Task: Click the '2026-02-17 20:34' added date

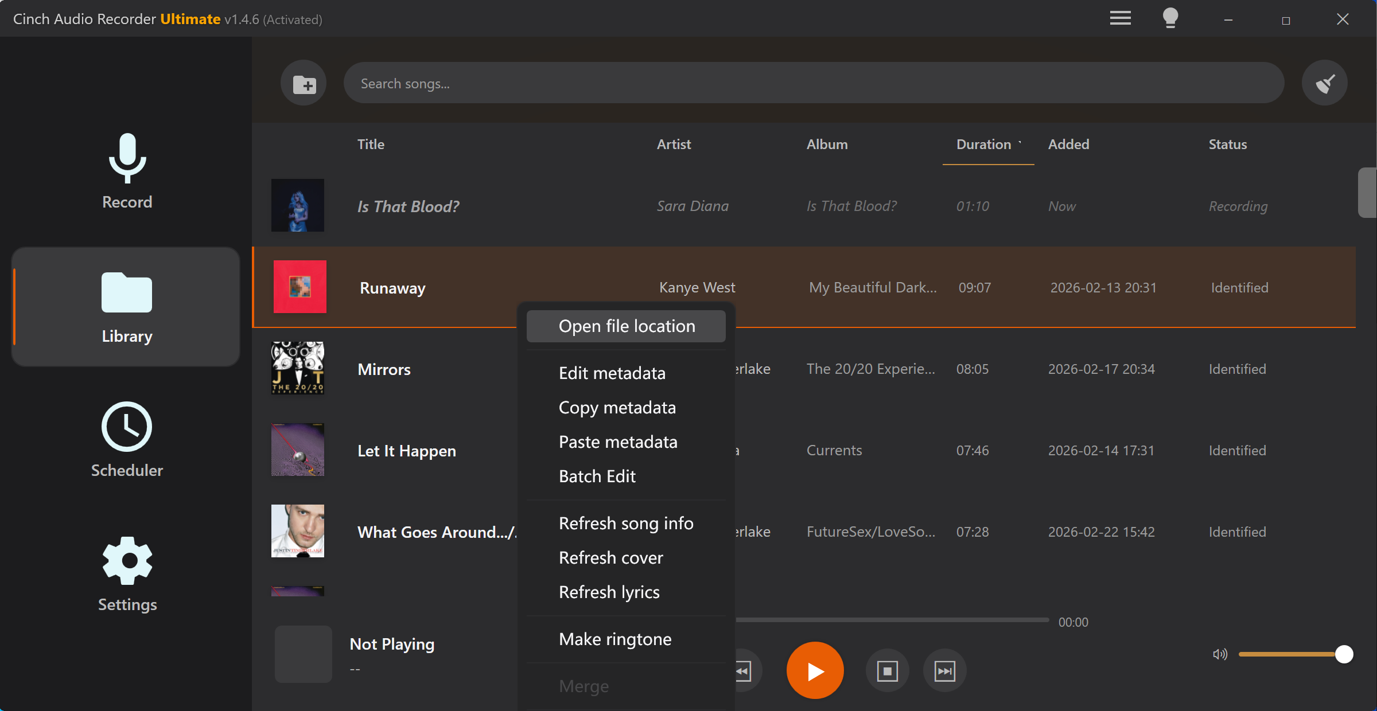Action: click(x=1101, y=369)
